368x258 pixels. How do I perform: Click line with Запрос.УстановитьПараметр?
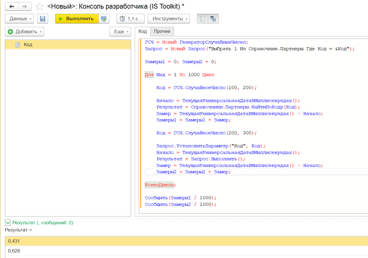coord(211,146)
